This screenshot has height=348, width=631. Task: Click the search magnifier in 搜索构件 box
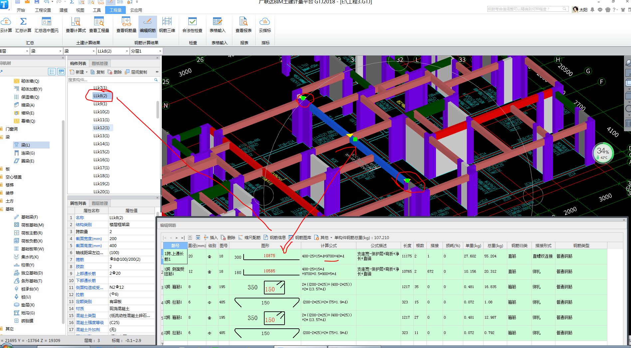156,80
